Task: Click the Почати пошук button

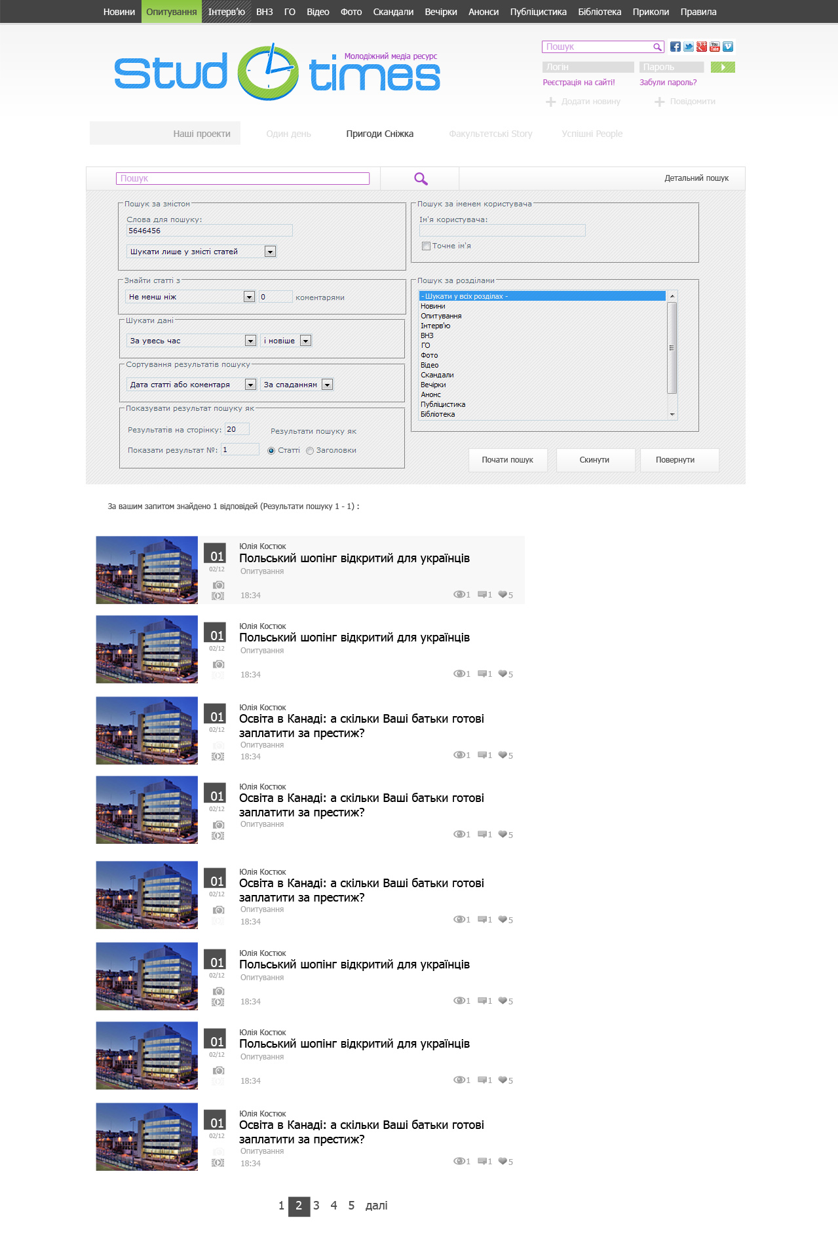Action: coord(508,460)
